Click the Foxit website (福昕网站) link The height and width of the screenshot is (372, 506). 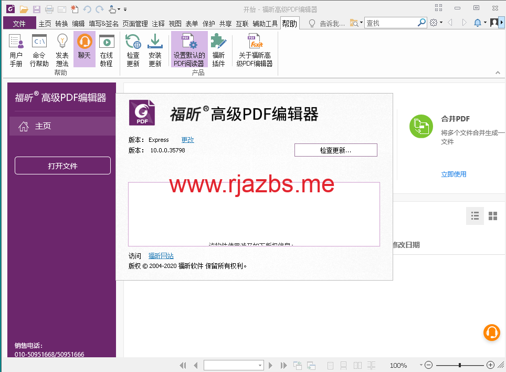click(x=161, y=256)
